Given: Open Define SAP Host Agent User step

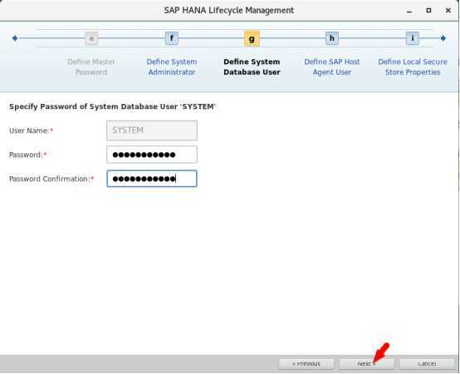Looking at the screenshot, I should (332, 67).
